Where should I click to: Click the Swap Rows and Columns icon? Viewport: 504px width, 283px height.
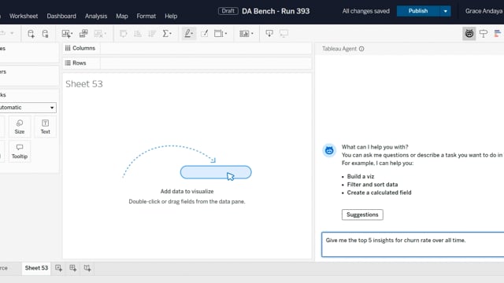pyautogui.click(x=124, y=33)
